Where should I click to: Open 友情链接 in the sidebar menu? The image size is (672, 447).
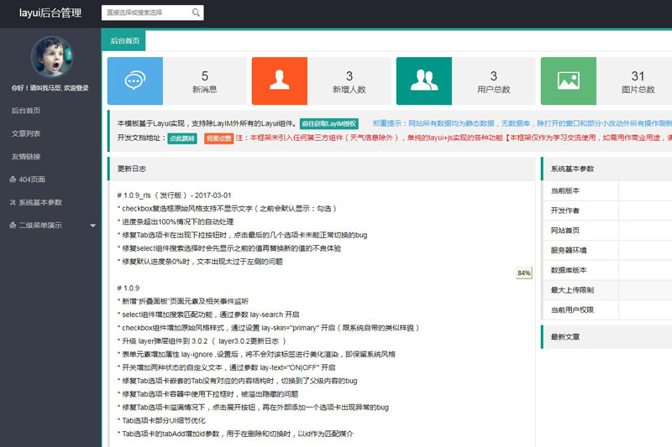[26, 156]
